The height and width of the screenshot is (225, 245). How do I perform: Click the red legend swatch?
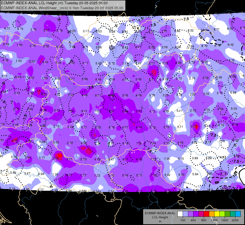click(206, 214)
